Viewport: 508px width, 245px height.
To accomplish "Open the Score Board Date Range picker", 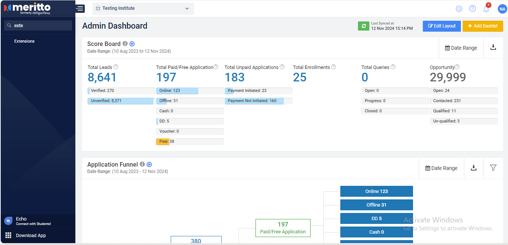I will (461, 48).
